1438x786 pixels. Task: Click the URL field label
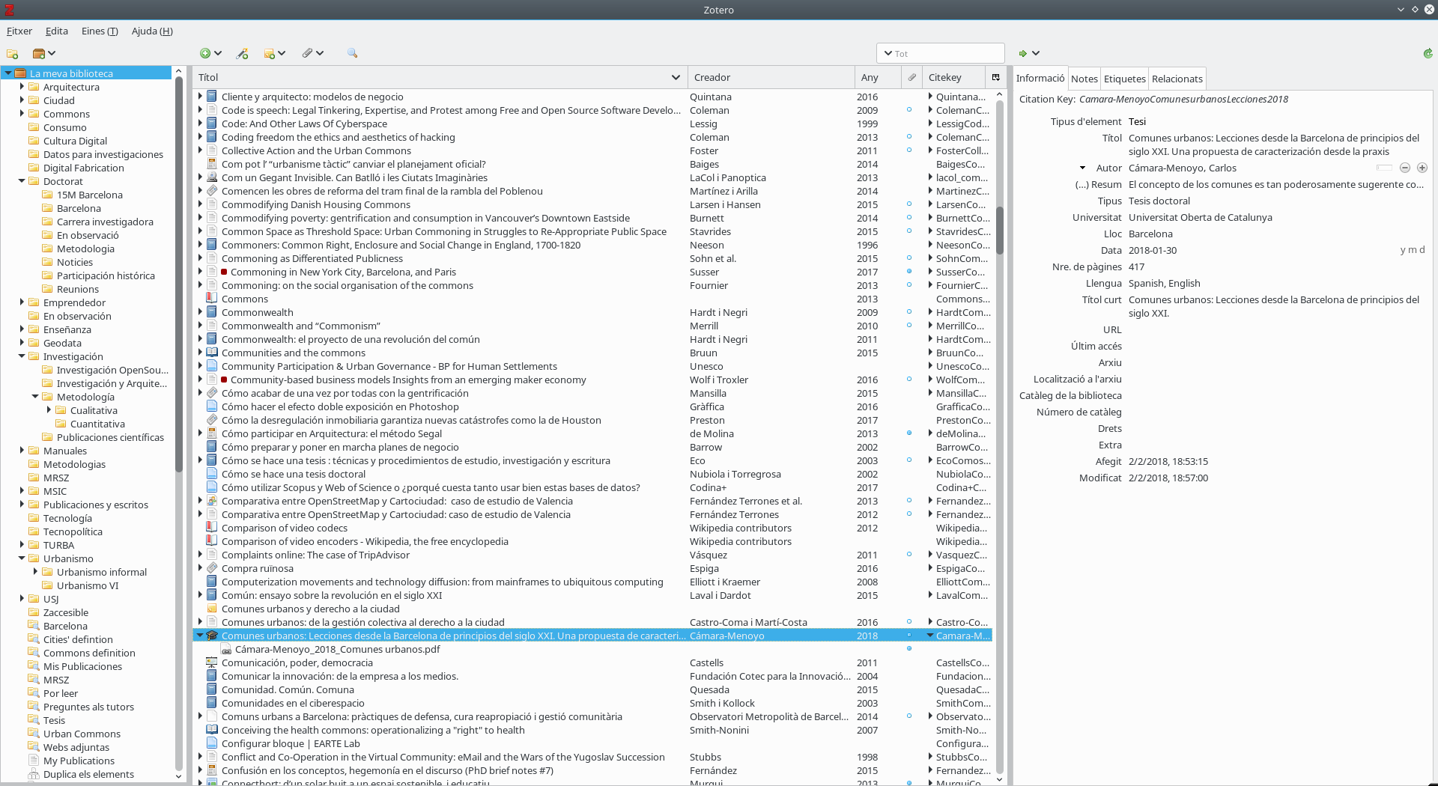1112,329
